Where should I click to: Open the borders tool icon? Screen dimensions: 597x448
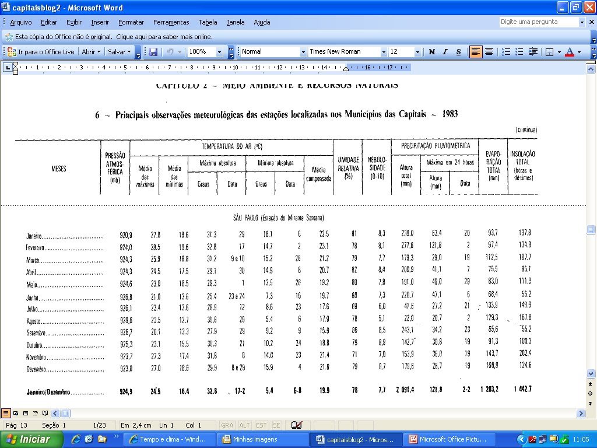(x=549, y=52)
